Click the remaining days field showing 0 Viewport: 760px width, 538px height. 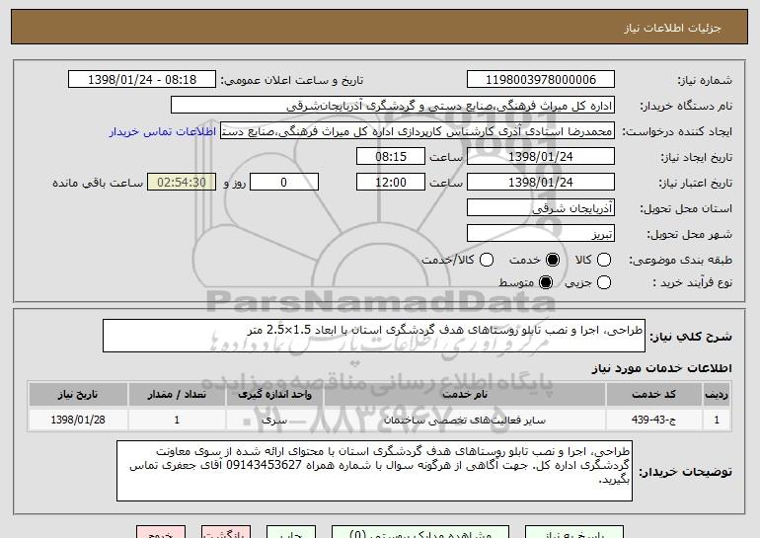284,183
